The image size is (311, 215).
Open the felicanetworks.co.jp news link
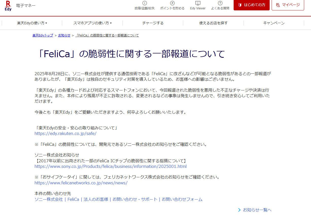81,183
